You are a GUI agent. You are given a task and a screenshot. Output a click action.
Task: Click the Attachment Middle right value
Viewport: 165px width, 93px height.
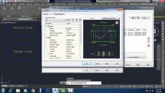(72, 47)
